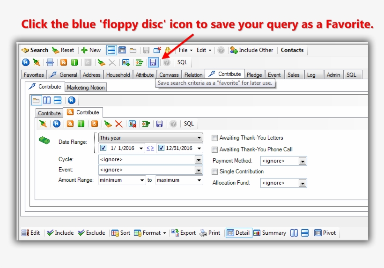Click the greyed floppy disk icon before File menu
Screen dimensions: 384x268
[146, 50]
